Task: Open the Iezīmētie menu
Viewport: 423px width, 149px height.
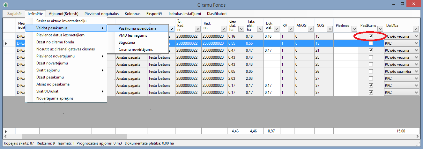Action: coord(35,14)
